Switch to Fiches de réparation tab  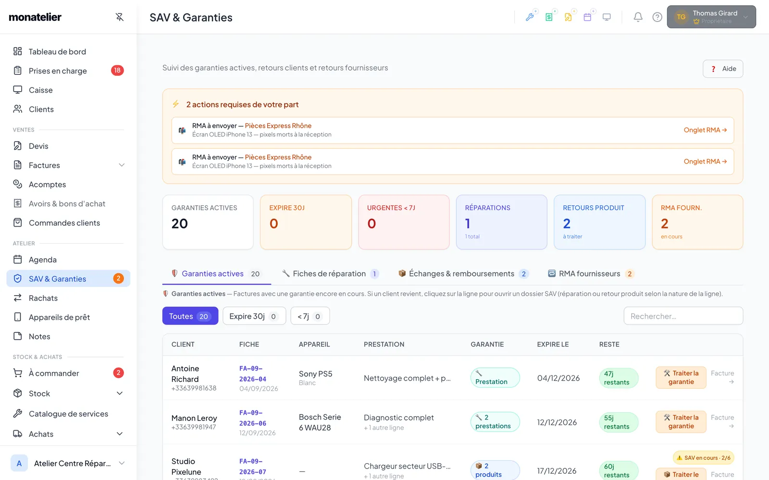tap(330, 274)
